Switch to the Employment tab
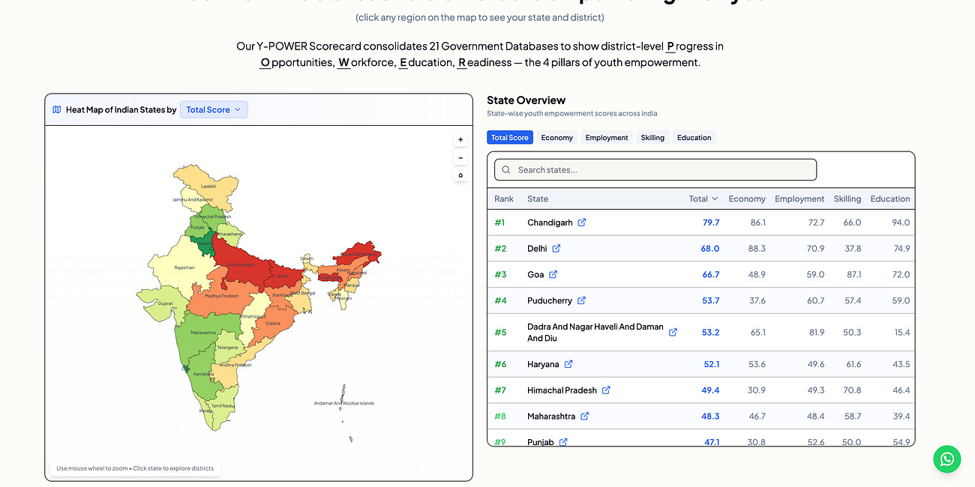 click(x=607, y=138)
